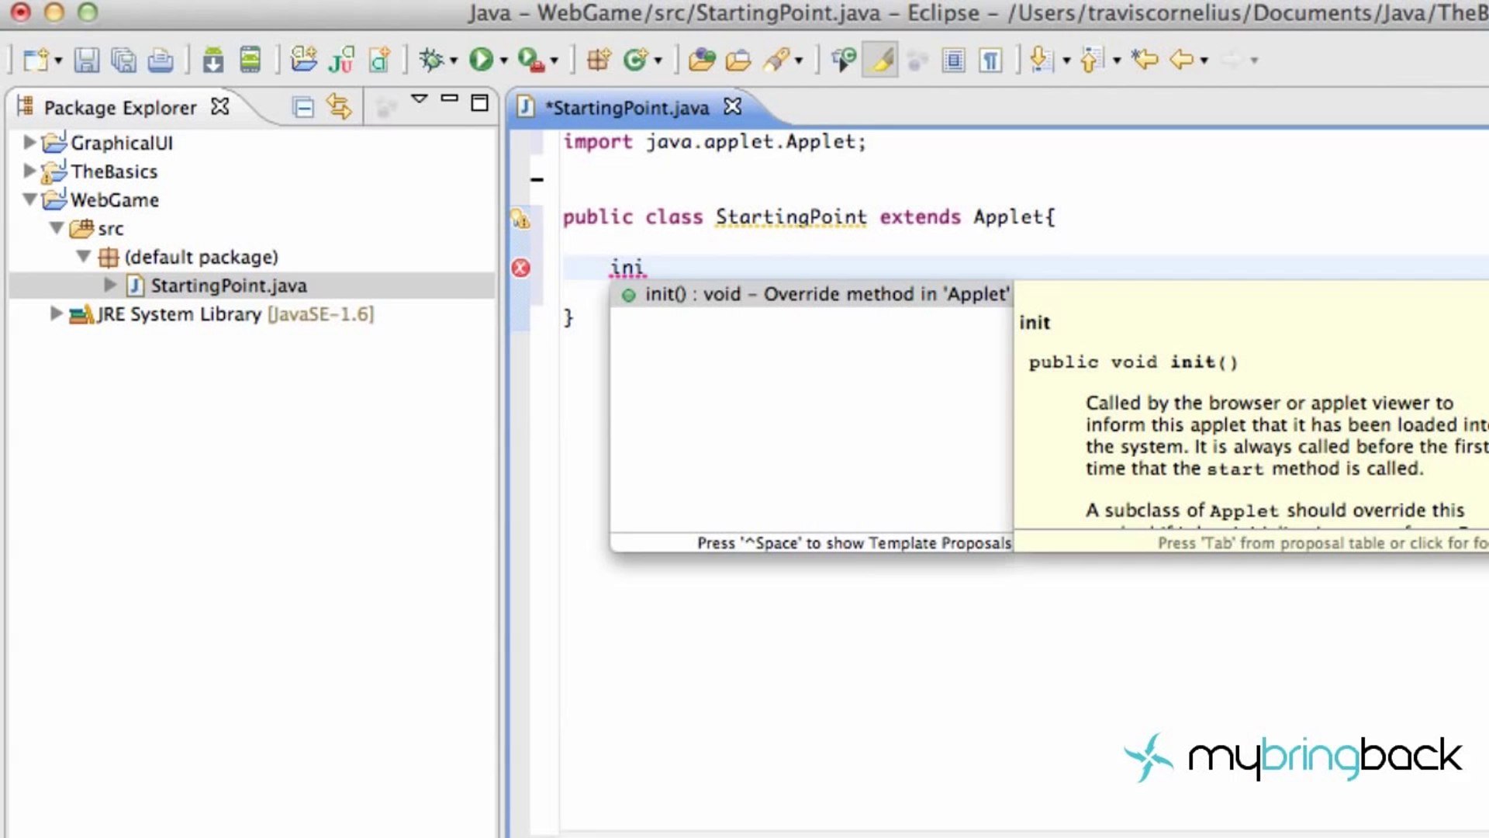The image size is (1489, 838).
Task: Open the Back history dropdown arrow
Action: 1204,61
